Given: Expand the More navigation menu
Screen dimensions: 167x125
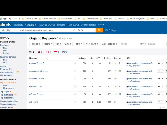Looking at the screenshot, I should click(x=101, y=25).
